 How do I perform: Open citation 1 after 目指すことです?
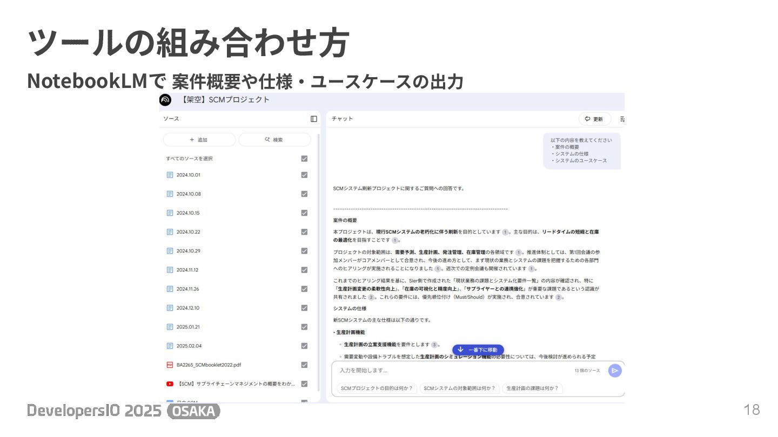[x=395, y=240]
